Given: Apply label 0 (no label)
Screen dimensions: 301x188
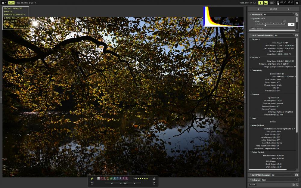Looking at the screenshot, I should (98, 178).
